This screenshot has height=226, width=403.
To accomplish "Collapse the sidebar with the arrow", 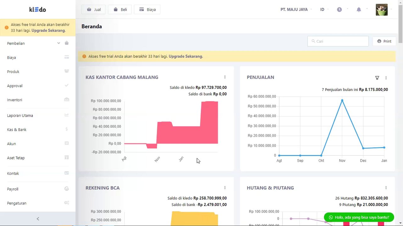I will (x=38, y=219).
